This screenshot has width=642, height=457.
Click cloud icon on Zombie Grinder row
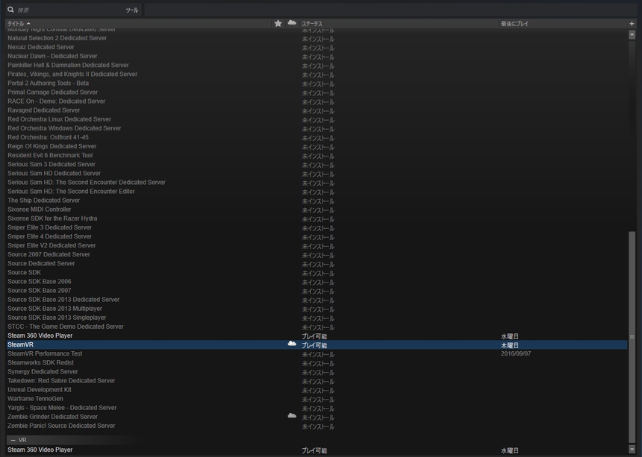click(292, 416)
